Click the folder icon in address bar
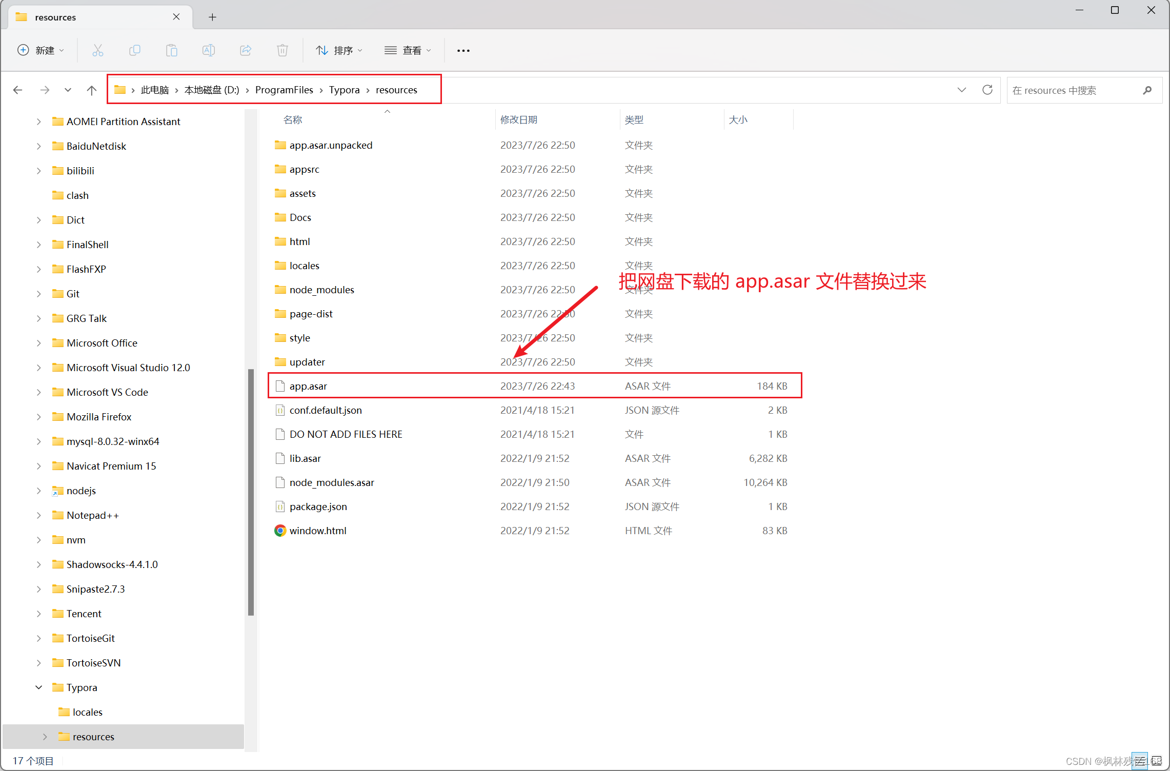The width and height of the screenshot is (1170, 771). (x=120, y=90)
